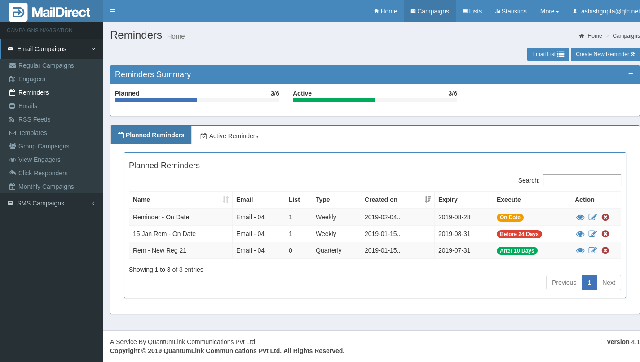Switch to the Active Reminders tab

tap(230, 136)
